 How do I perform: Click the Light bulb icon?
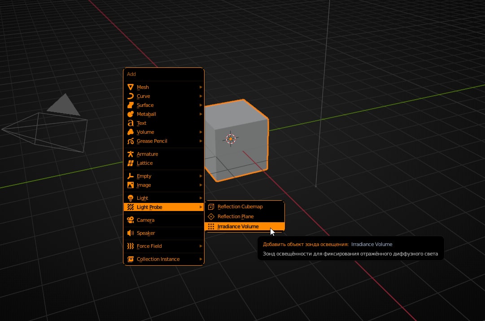click(x=131, y=198)
